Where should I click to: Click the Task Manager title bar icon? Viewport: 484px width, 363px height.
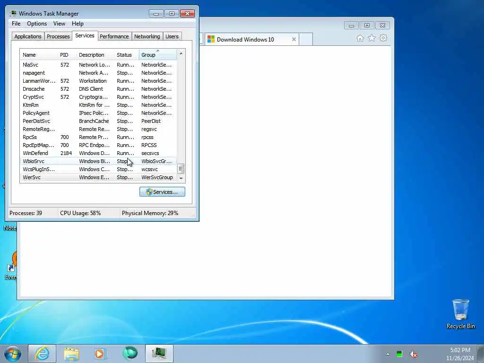pyautogui.click(x=13, y=13)
